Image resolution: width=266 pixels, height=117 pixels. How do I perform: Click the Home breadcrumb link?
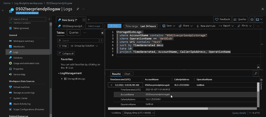pyautogui.click(x=7, y=3)
